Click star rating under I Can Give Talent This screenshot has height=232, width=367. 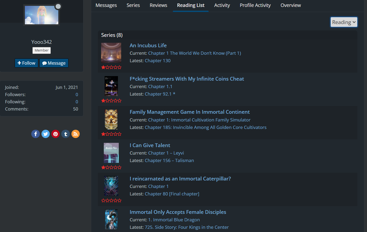pyautogui.click(x=111, y=167)
